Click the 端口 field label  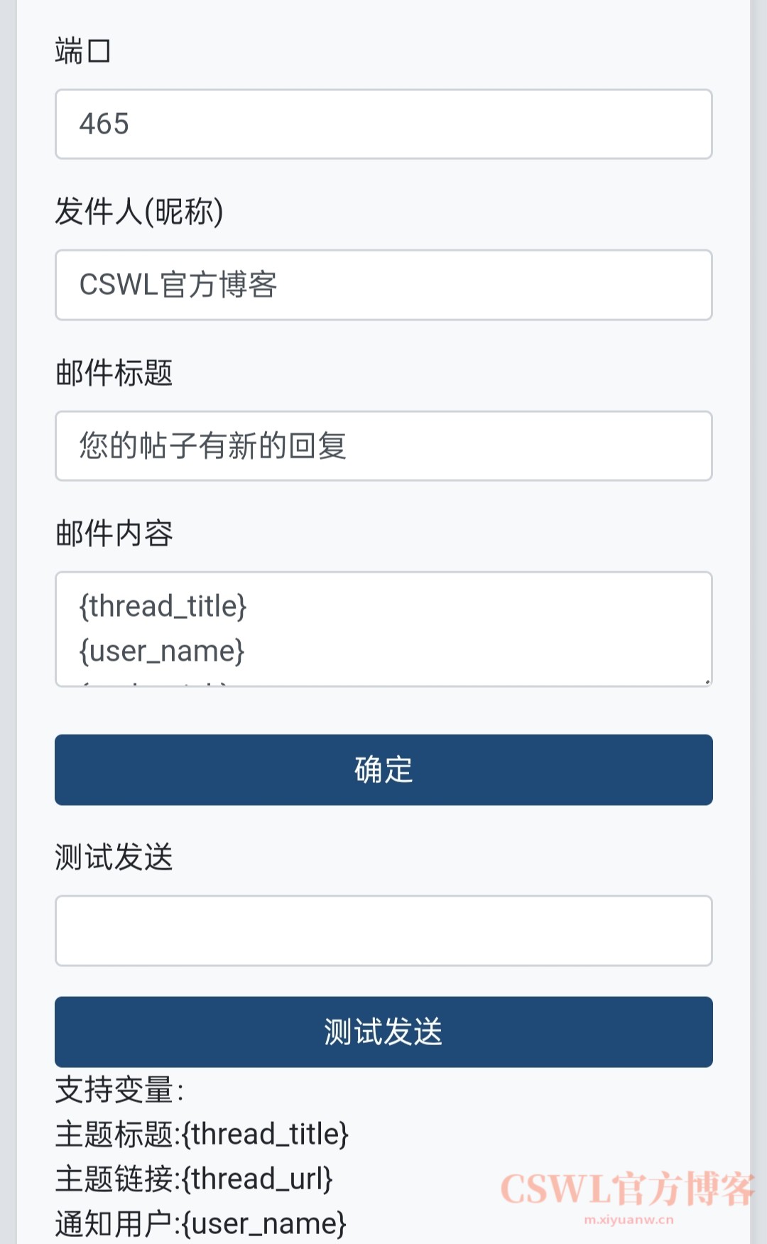(x=82, y=51)
